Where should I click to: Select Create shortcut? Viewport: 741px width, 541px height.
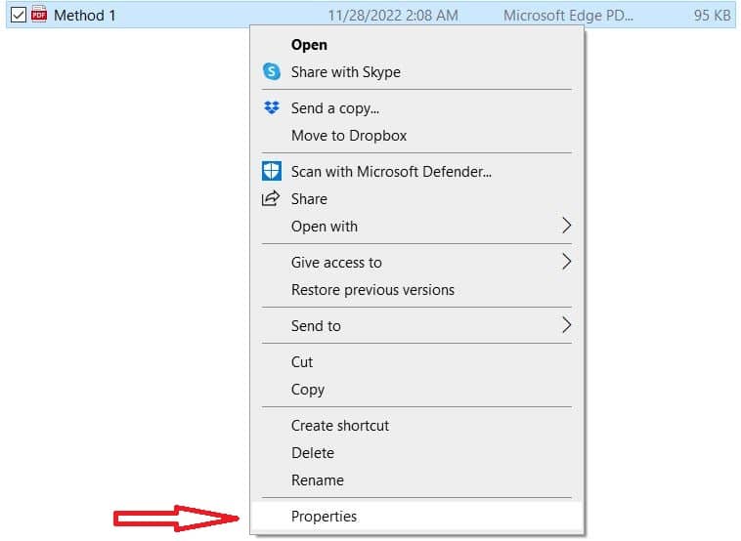coord(416,426)
